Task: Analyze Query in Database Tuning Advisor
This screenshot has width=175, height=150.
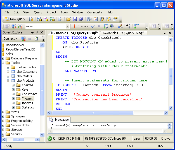Action: [x=112, y=26]
